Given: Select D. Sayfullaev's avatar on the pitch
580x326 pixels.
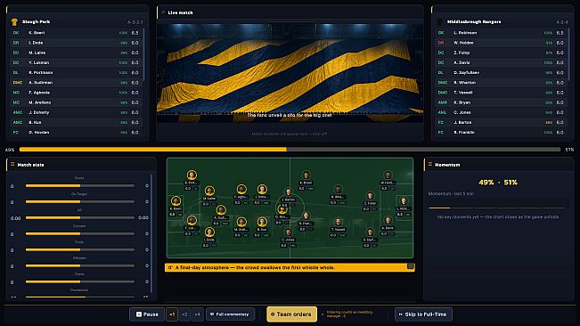Looking at the screenshot, I should pos(370,232).
